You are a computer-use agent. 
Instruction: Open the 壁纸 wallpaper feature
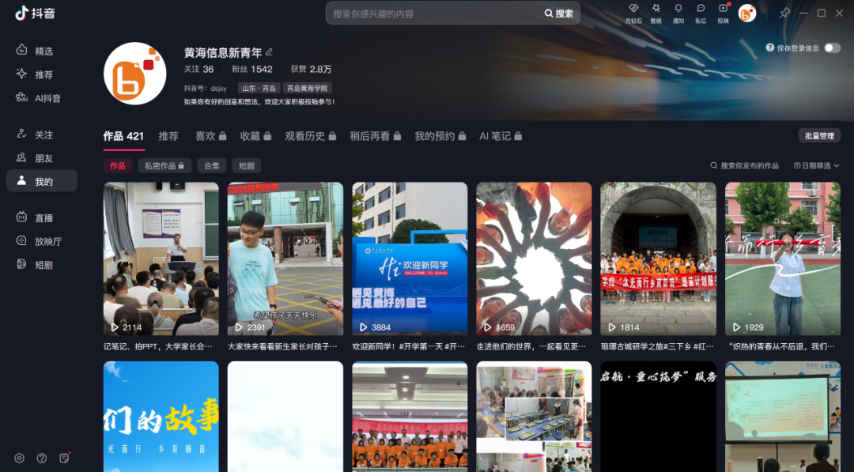click(656, 12)
